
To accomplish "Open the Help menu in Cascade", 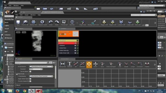I will (x=39, y=15).
